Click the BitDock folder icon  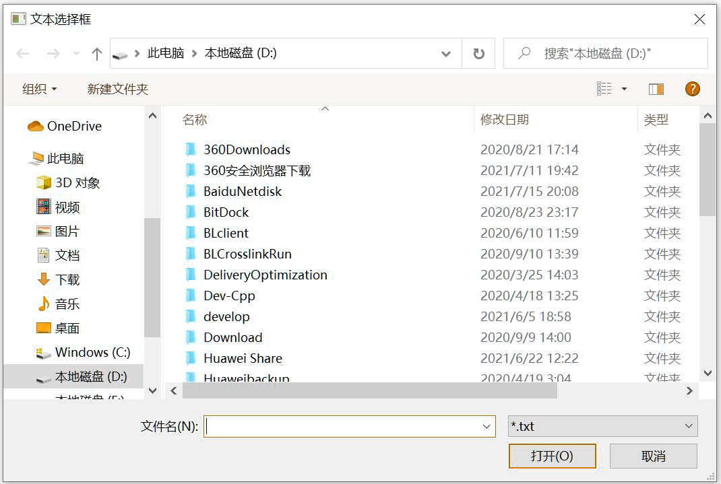(x=191, y=211)
